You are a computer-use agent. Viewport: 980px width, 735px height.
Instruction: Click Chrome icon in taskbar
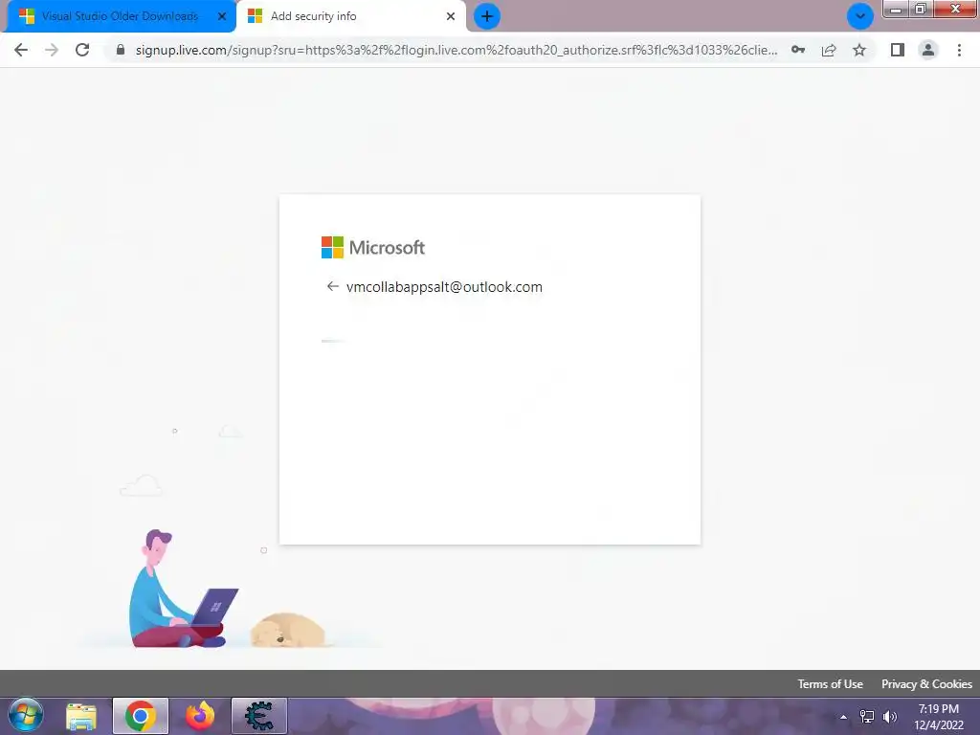[141, 716]
